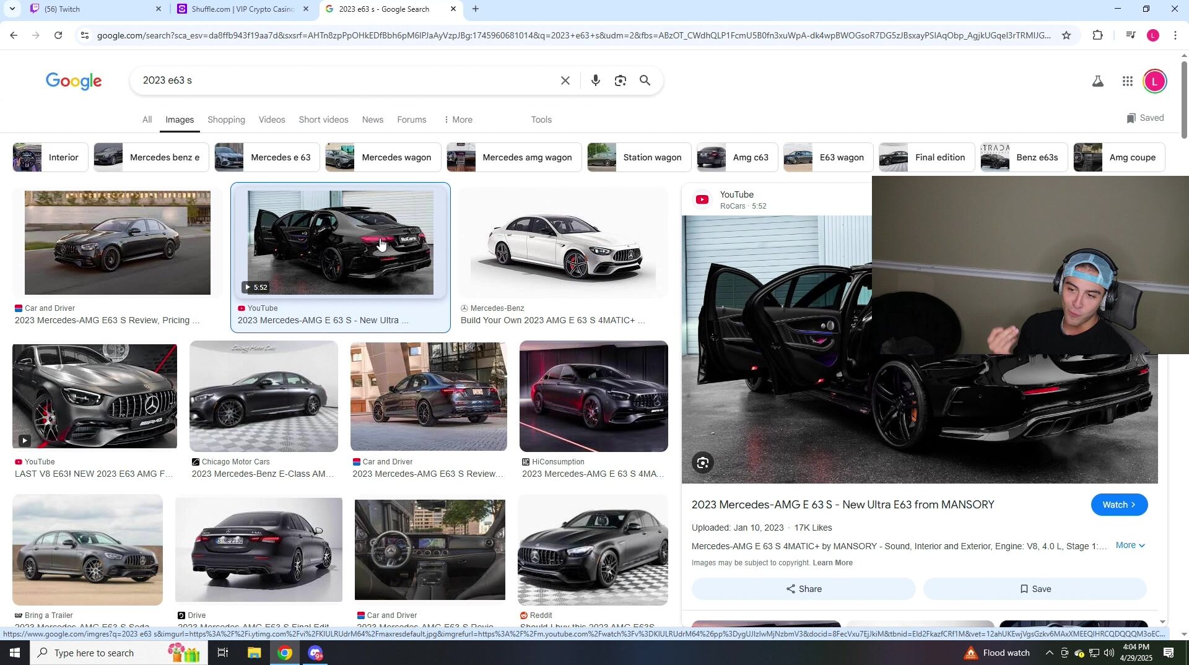
Task: Click the page vertical scrollbar
Action: tap(1184, 99)
